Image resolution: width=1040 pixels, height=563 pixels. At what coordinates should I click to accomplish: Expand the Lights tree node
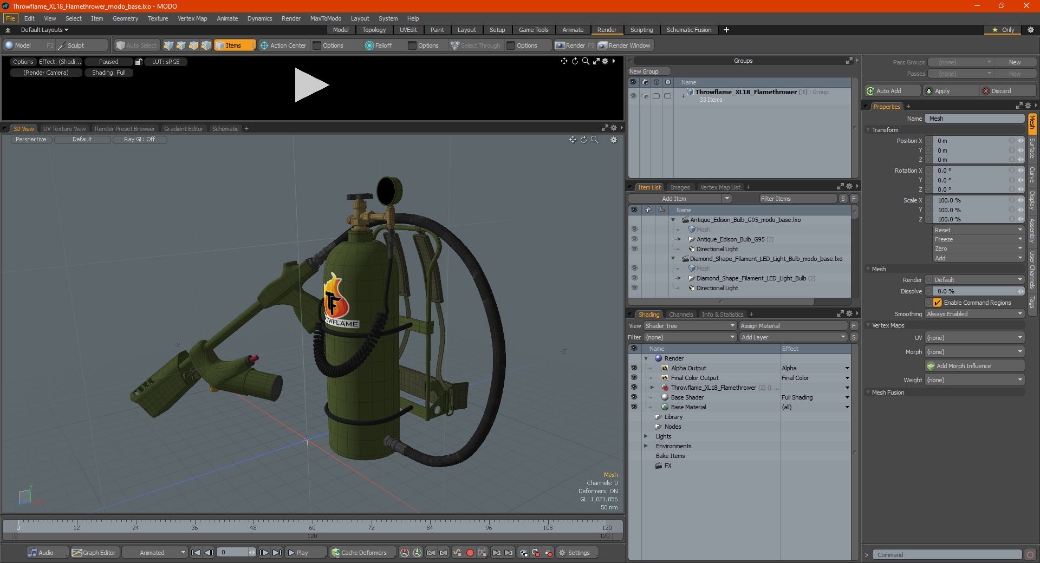(646, 436)
